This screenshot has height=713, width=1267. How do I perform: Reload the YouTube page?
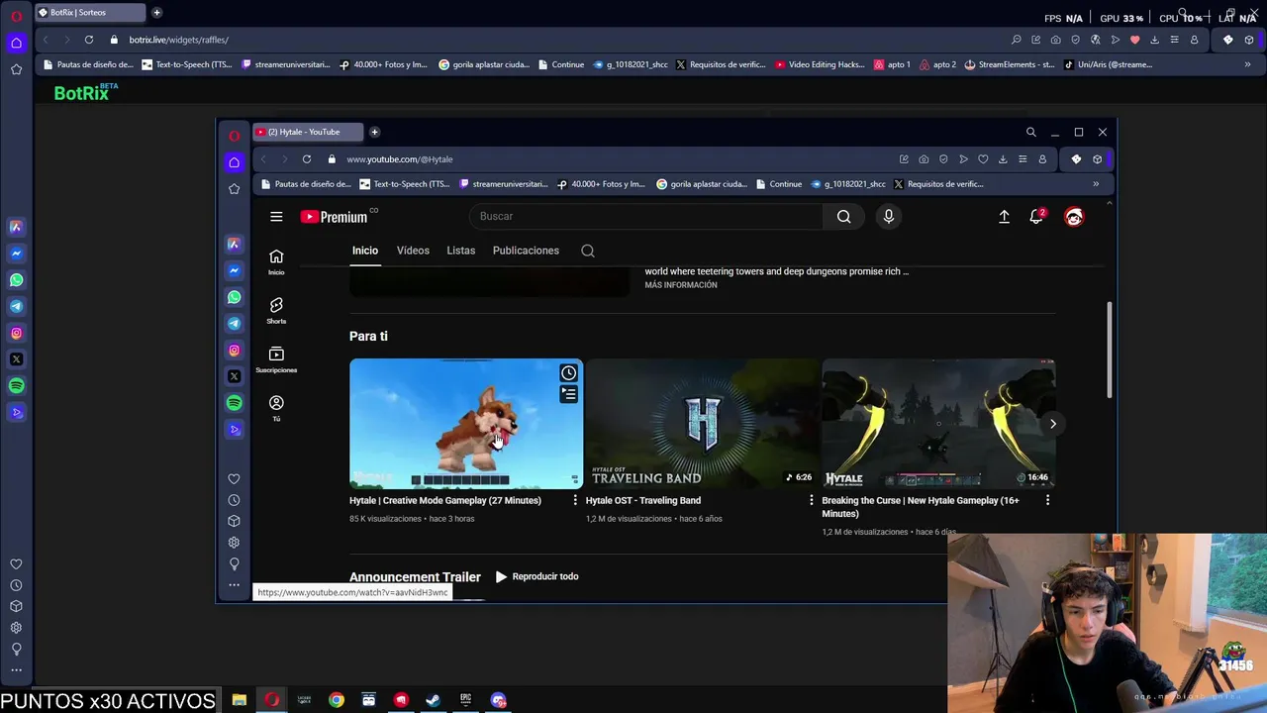click(x=307, y=159)
